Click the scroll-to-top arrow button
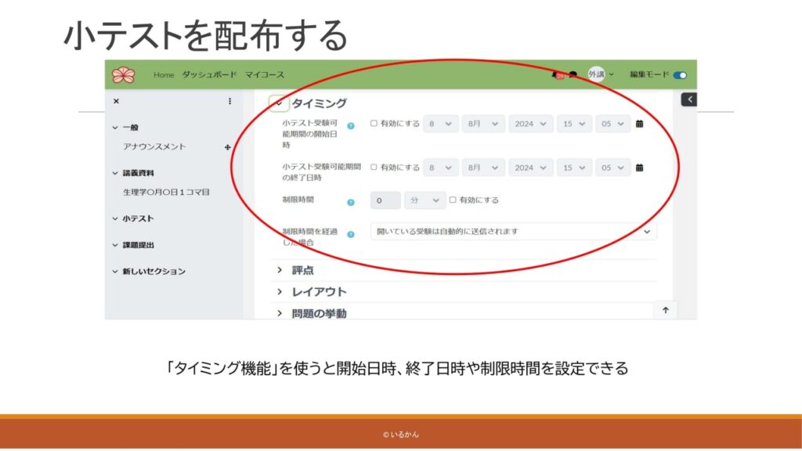 (666, 310)
